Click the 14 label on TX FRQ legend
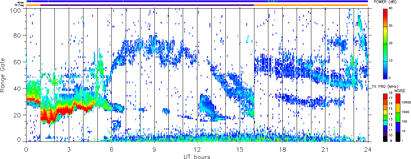 [390, 114]
